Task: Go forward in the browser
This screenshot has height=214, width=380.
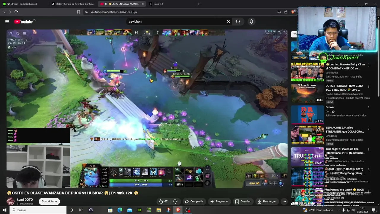Action: [x=10, y=12]
